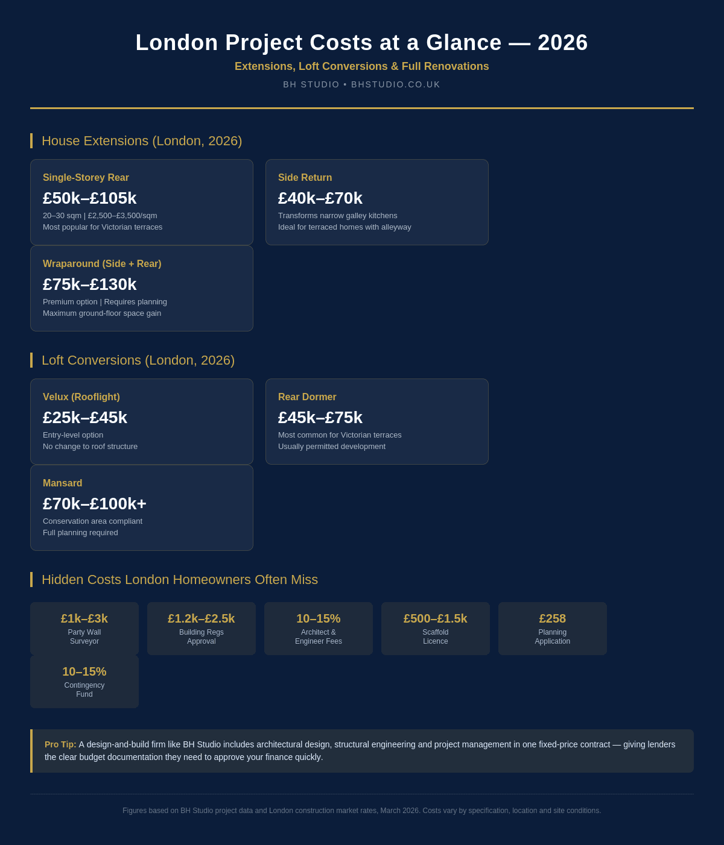The height and width of the screenshot is (845, 724).
Task: Select the Rear Dormer conversion card
Action: (x=377, y=421)
